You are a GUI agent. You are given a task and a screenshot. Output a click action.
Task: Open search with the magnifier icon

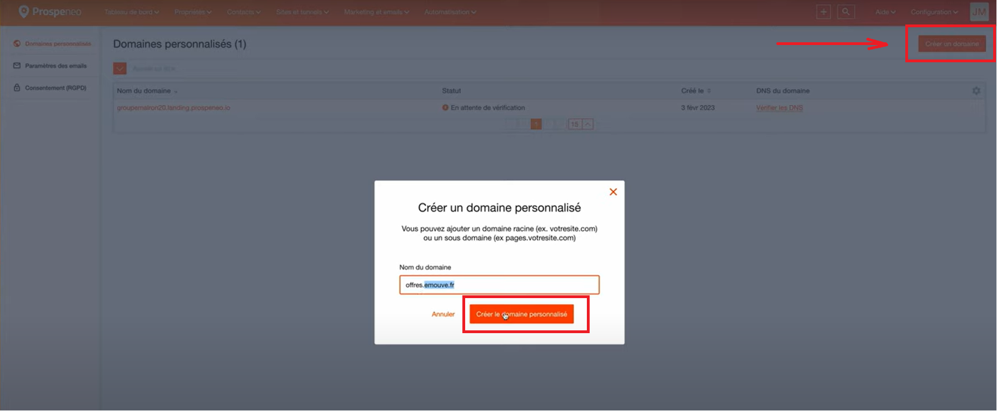pos(846,12)
